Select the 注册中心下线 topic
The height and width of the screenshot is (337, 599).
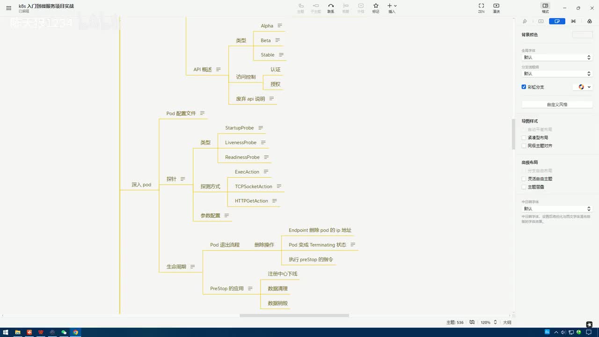(282, 274)
